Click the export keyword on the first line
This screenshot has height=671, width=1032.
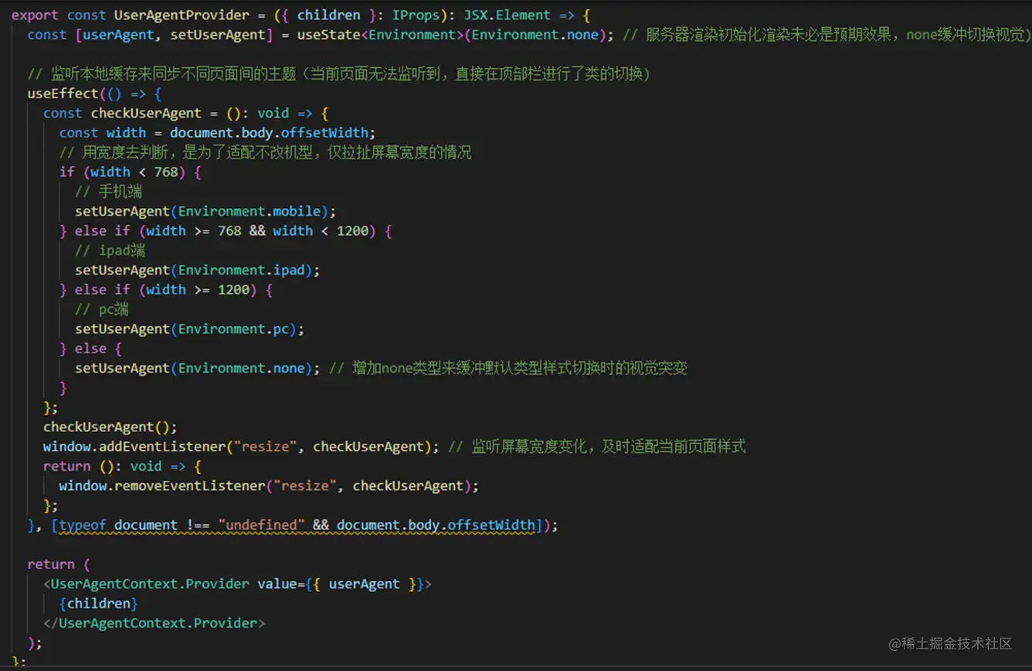coord(35,15)
